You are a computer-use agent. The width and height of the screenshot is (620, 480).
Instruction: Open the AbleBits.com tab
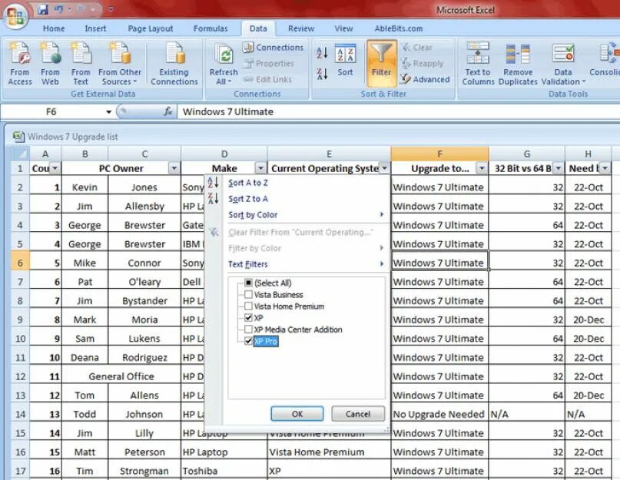point(399,28)
